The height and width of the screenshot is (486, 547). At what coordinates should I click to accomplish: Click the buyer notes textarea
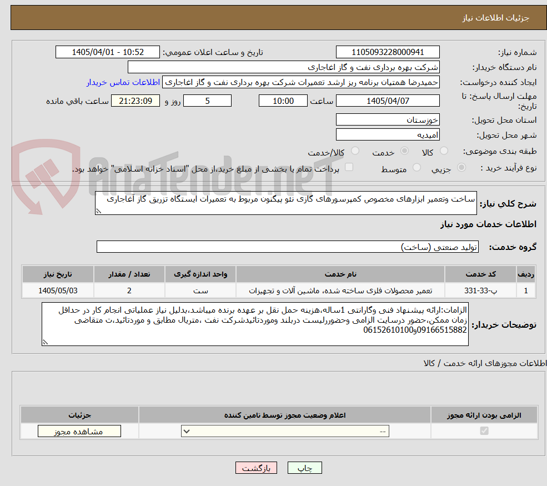point(255,324)
